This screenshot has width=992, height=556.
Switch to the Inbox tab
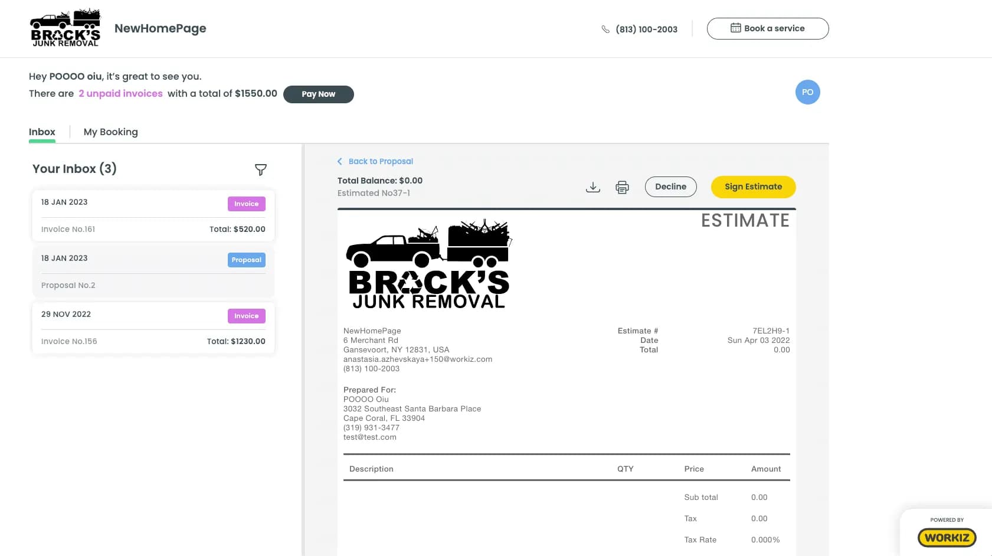(42, 132)
